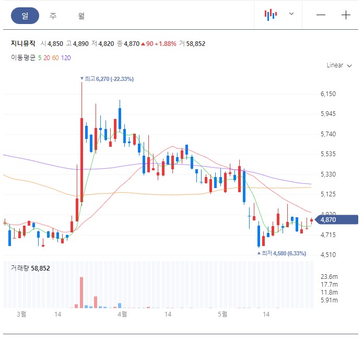Viewport: 364px width, 340px height.
Task: Toggle the 120-day moving average line
Action: pyautogui.click(x=66, y=58)
